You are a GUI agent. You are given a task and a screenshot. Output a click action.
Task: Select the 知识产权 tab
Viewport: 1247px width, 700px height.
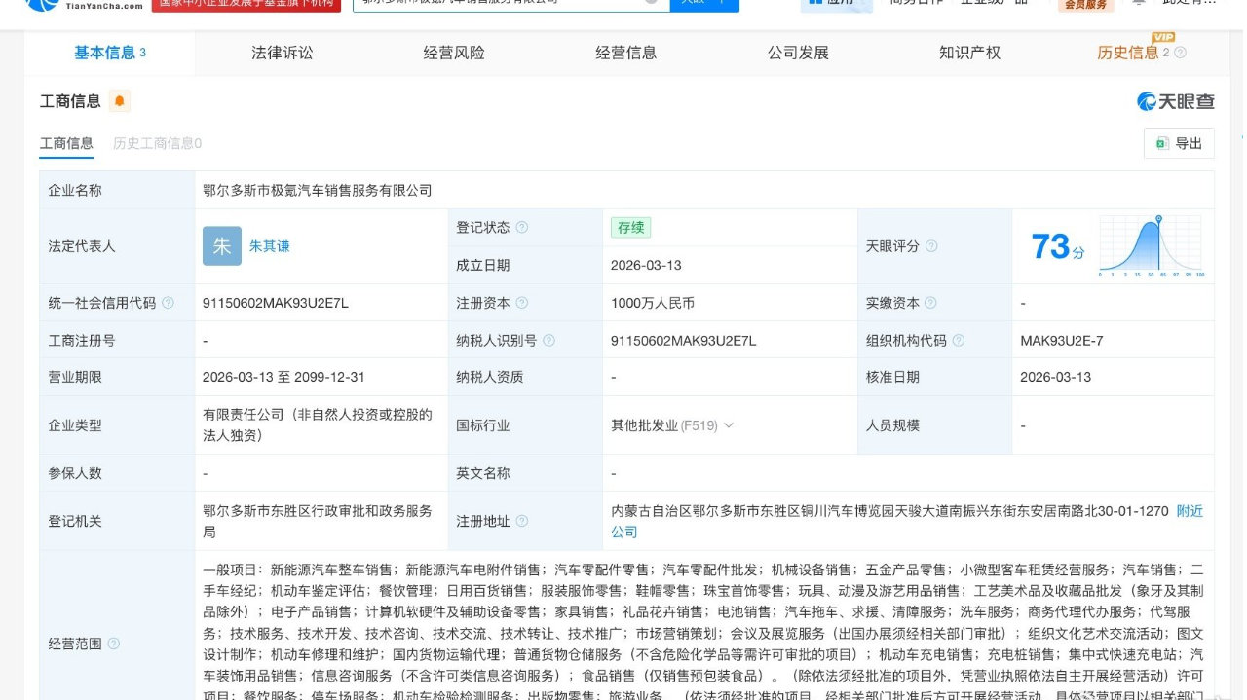point(969,53)
